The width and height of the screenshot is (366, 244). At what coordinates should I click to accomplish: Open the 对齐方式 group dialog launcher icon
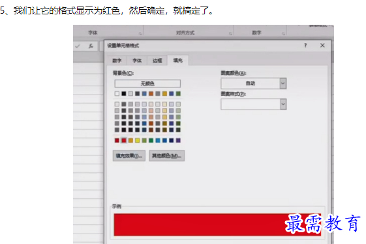[230, 34]
